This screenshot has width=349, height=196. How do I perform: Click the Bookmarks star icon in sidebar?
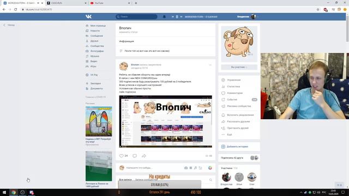coord(87,83)
